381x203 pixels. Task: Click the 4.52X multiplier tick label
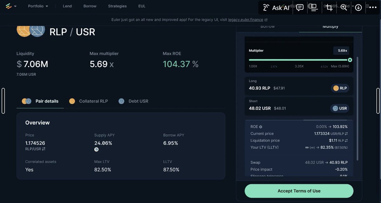pos(324,67)
